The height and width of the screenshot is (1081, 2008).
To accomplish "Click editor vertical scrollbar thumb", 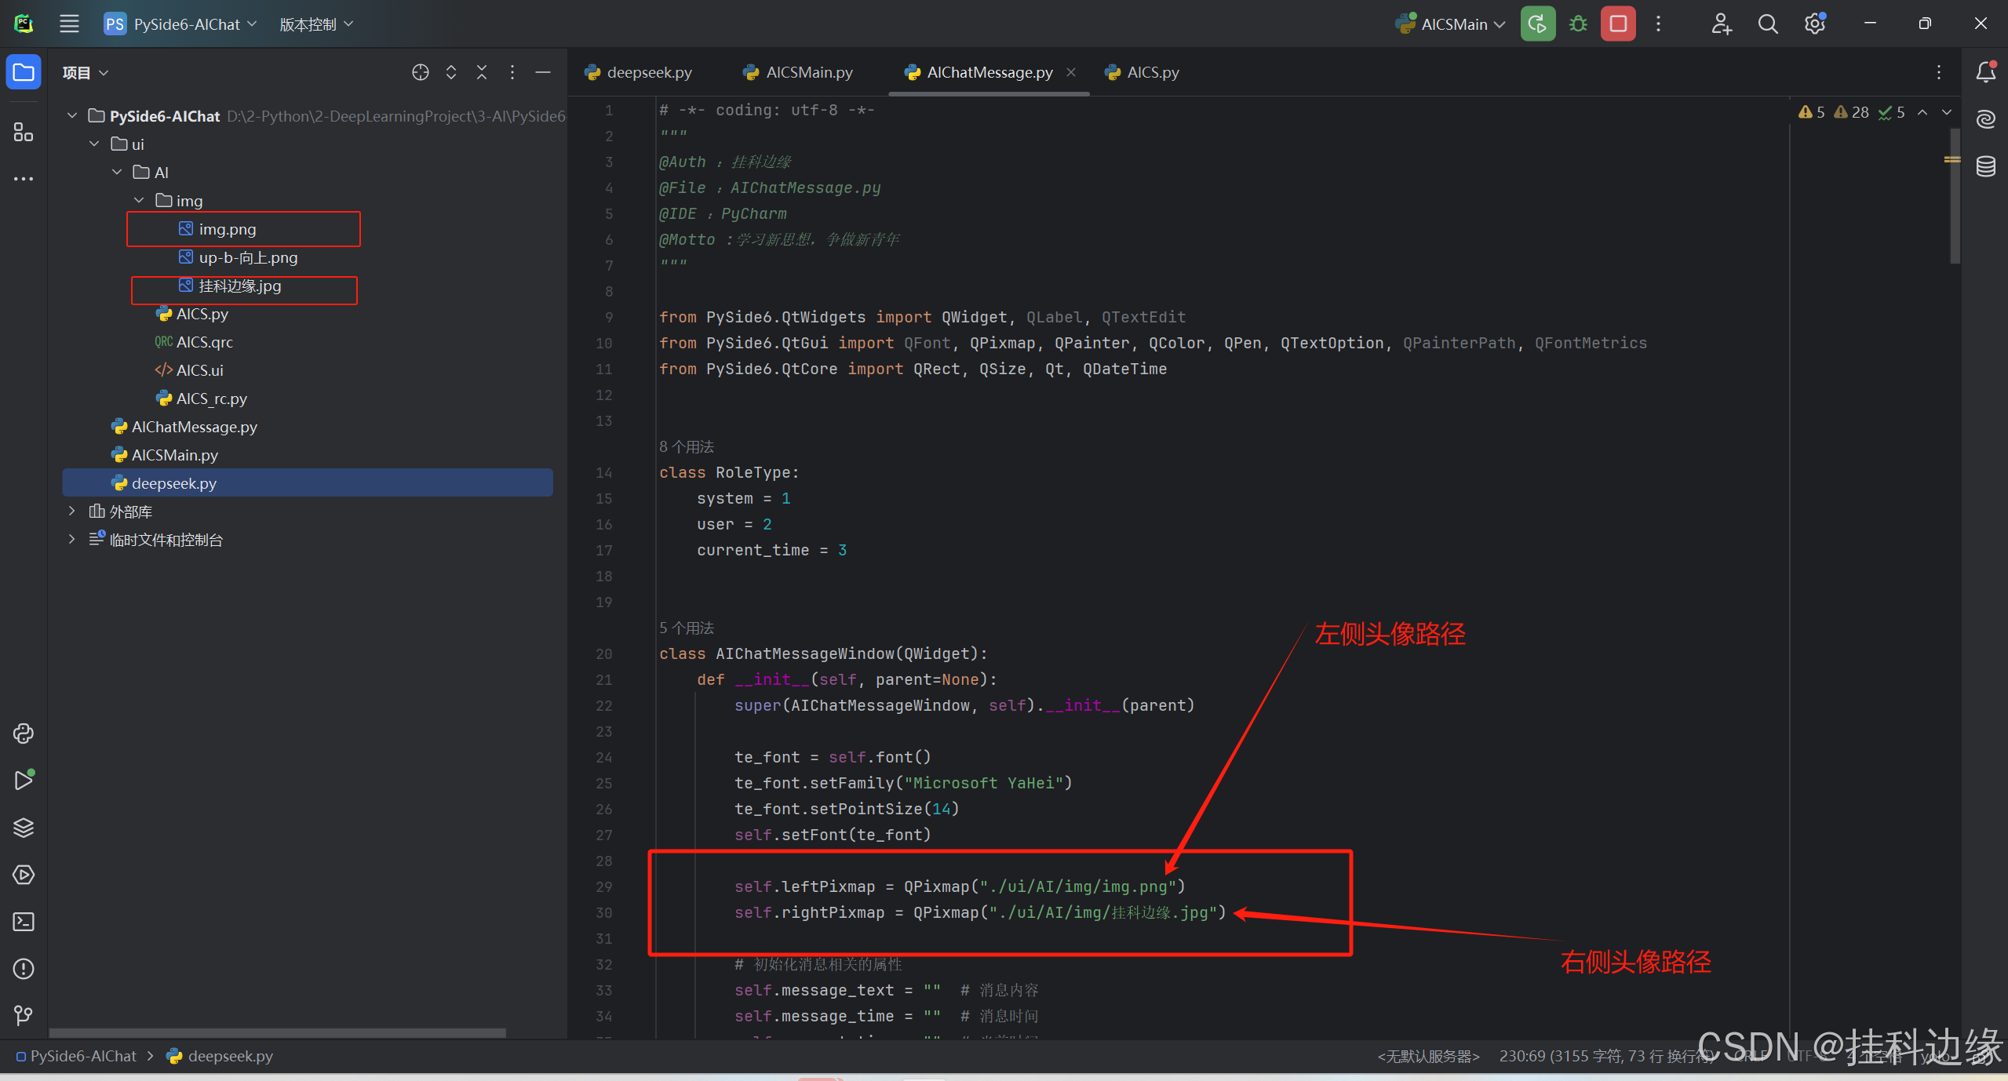I will click(x=1955, y=196).
